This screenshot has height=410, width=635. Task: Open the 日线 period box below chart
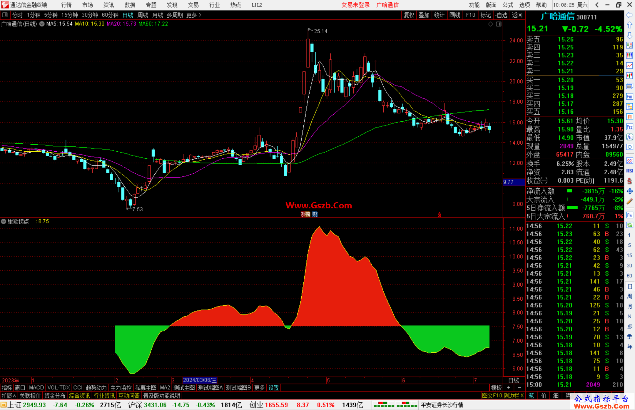[514, 380]
